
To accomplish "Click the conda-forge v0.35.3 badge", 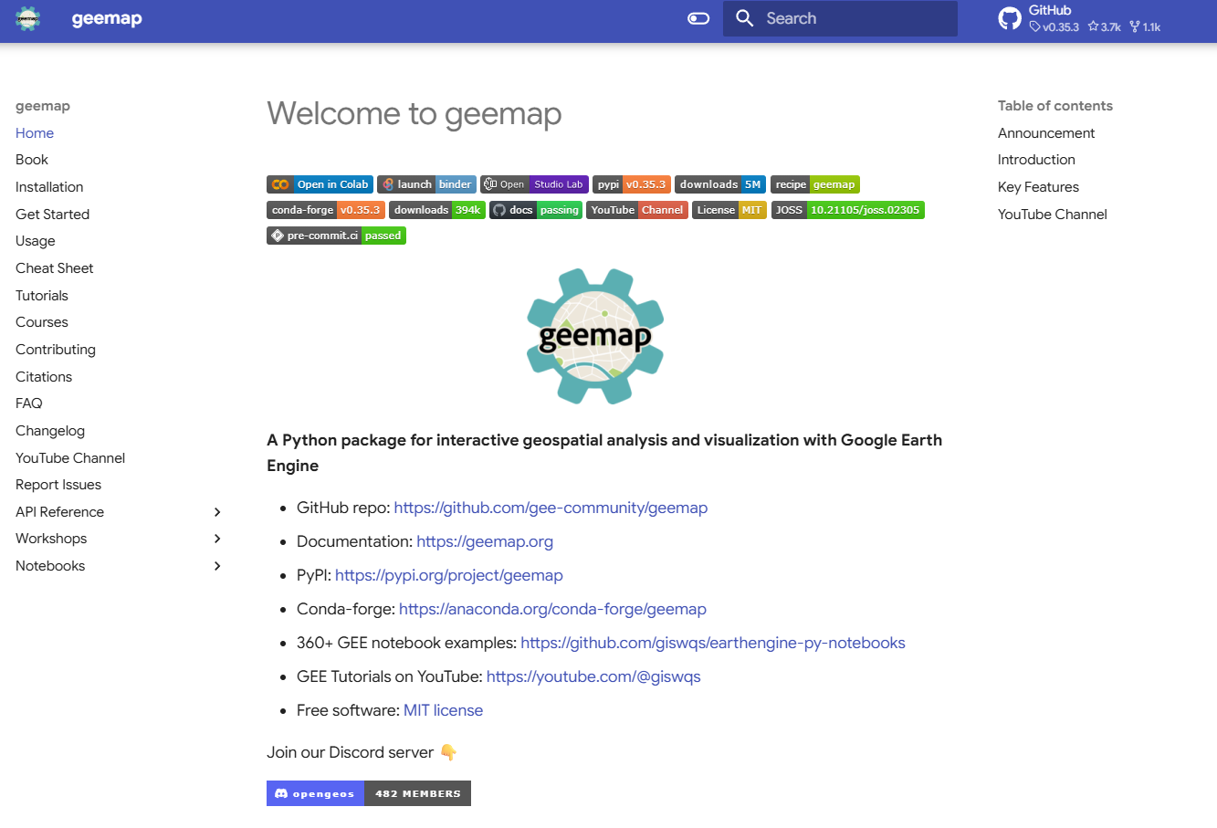I will (326, 210).
